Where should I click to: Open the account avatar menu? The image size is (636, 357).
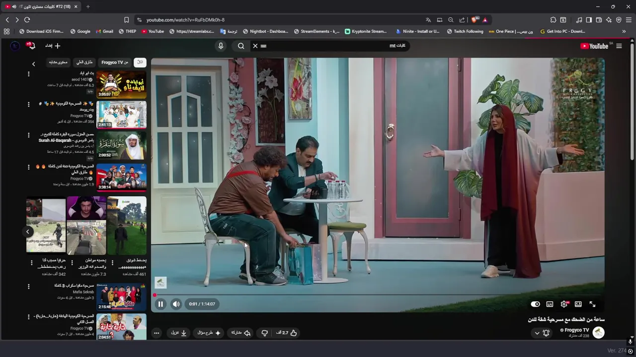point(15,46)
